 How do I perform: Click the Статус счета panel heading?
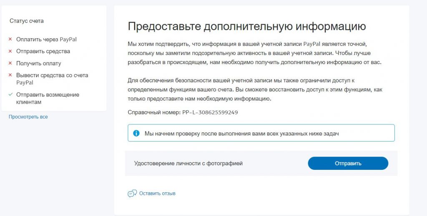coord(27,21)
